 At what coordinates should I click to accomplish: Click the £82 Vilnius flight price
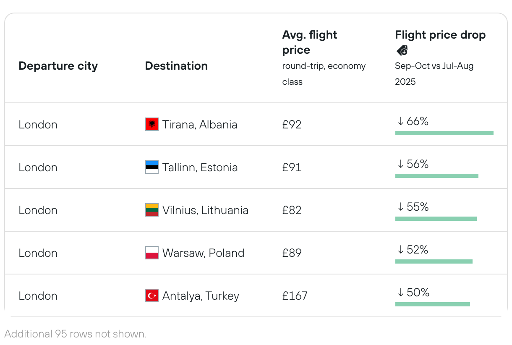tap(292, 210)
